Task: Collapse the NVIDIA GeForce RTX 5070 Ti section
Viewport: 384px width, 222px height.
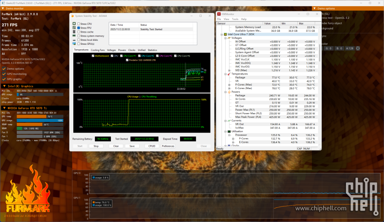Action: pyautogui.click(x=4, y=108)
